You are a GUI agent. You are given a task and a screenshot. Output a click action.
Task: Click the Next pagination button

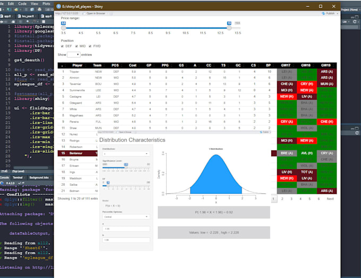330,199
